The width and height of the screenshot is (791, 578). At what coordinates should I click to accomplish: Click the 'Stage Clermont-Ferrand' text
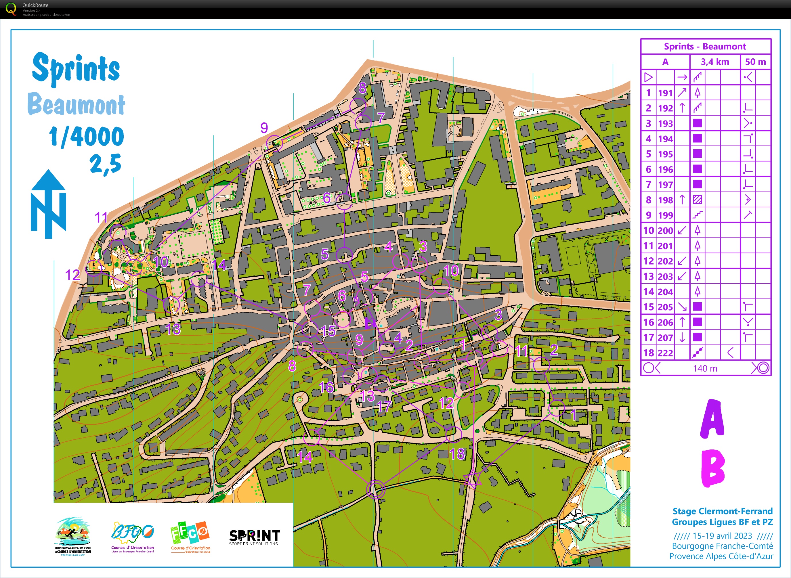pyautogui.click(x=723, y=511)
